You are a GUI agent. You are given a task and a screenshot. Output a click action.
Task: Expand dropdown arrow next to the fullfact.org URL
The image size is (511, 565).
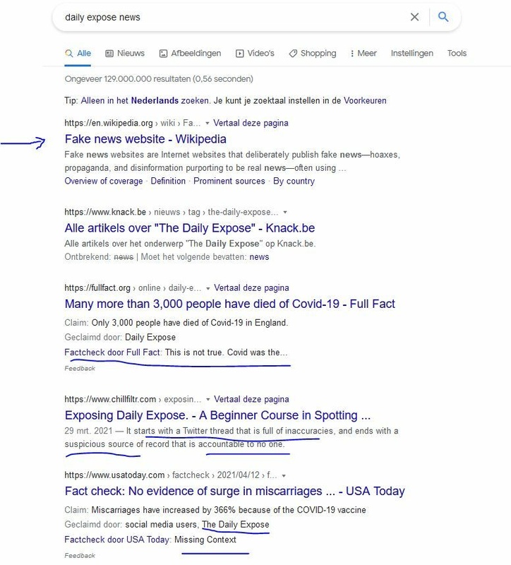[208, 288]
